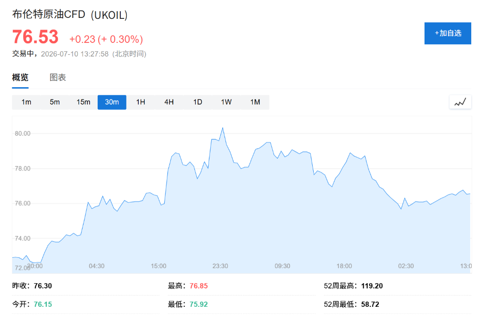This screenshot has height=320, width=483.
Task: Click the 布伦特原油CFD (UKOIL) title
Action: pos(70,15)
